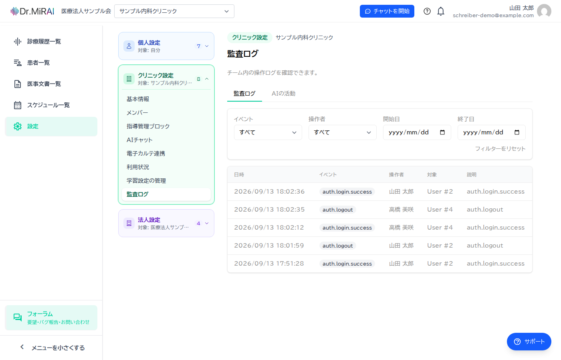Open 基本情報 settings page

pyautogui.click(x=166, y=99)
